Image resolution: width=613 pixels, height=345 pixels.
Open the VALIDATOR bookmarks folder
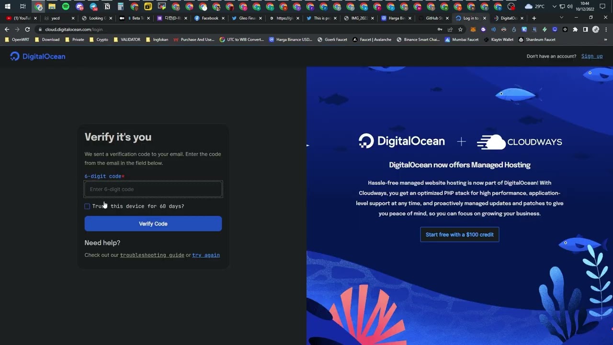coord(127,40)
